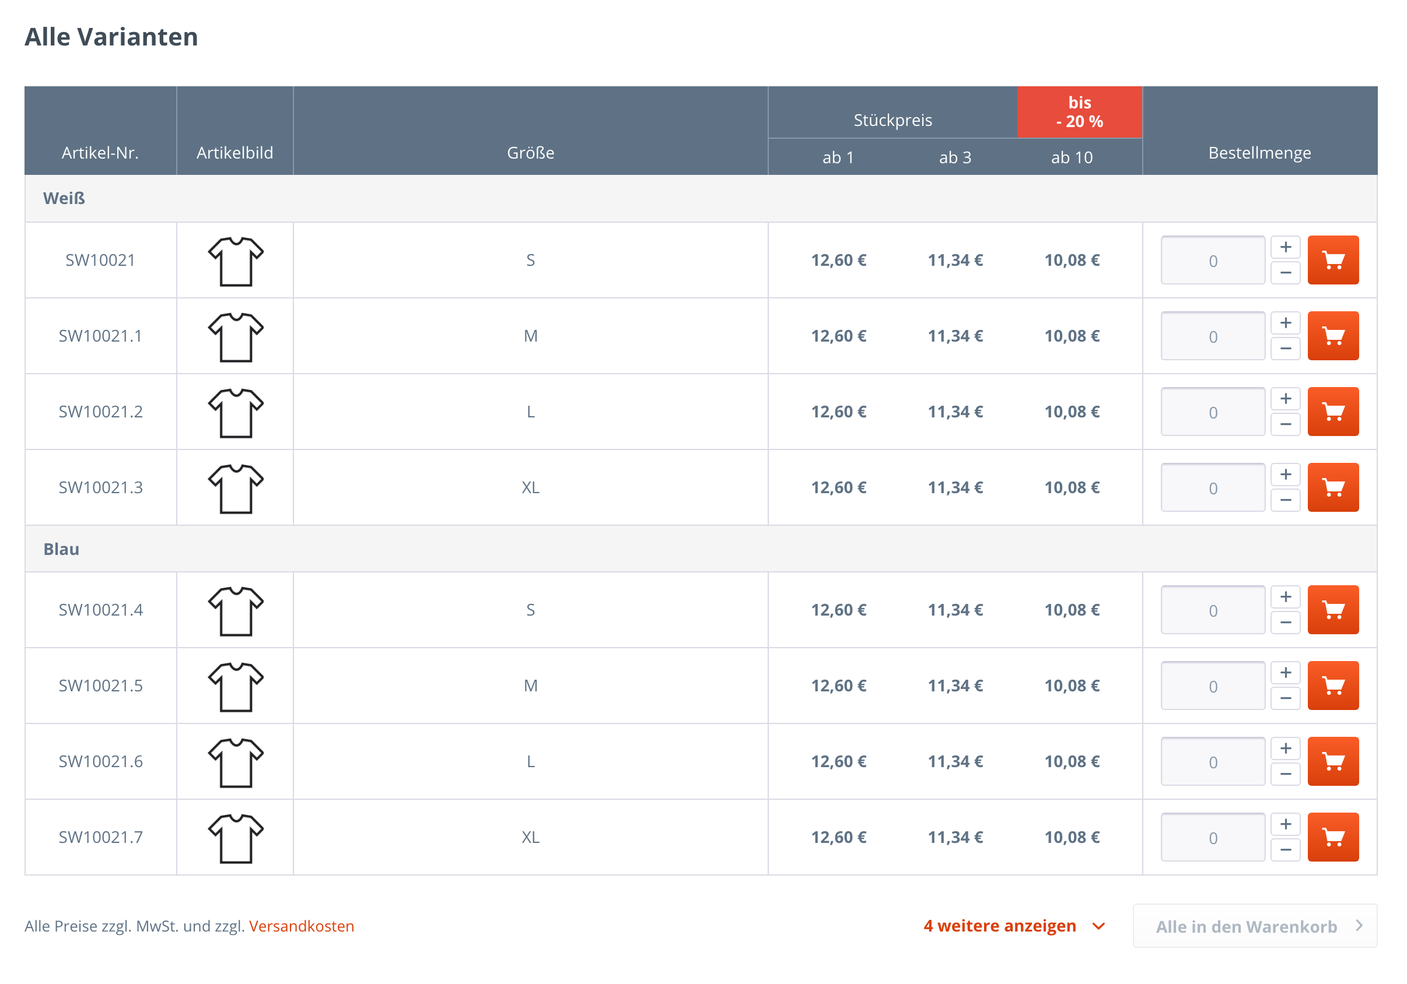This screenshot has width=1407, height=984.
Task: Open T-shirt image for SW10021.4
Action: (235, 611)
